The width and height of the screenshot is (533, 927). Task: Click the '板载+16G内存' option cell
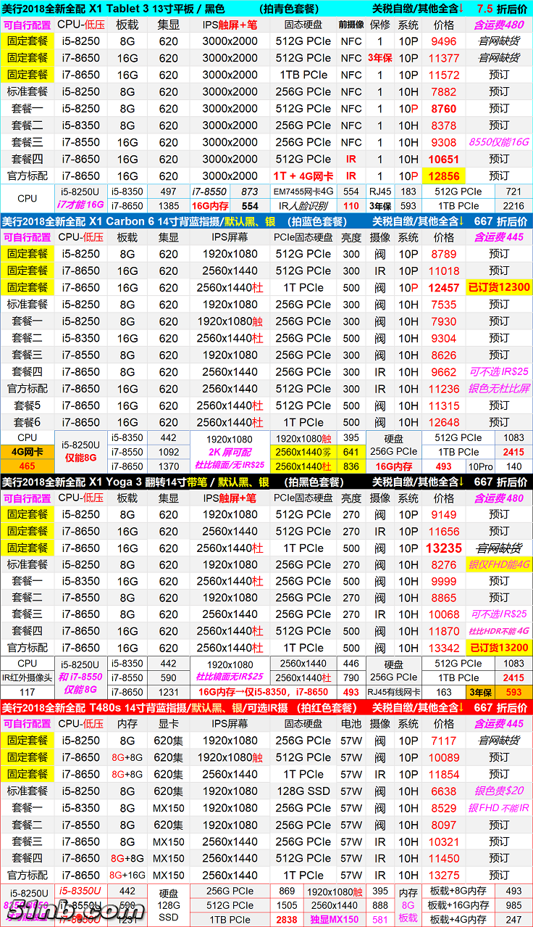[x=458, y=905]
